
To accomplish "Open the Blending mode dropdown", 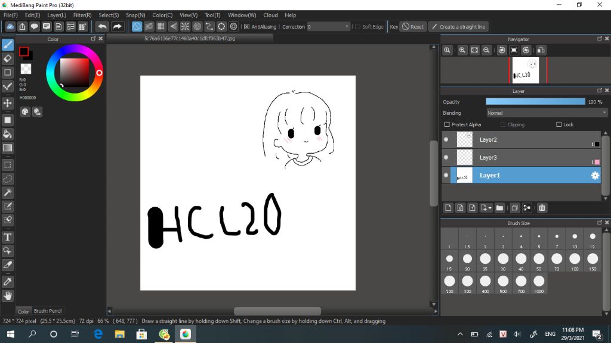I will (x=547, y=113).
